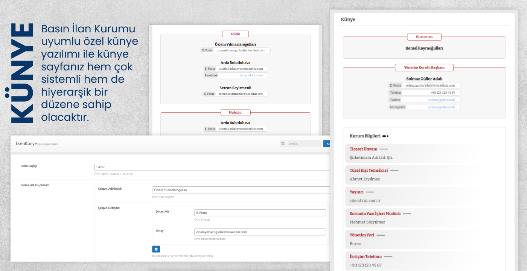Select the Kurucusu section label

424,37
